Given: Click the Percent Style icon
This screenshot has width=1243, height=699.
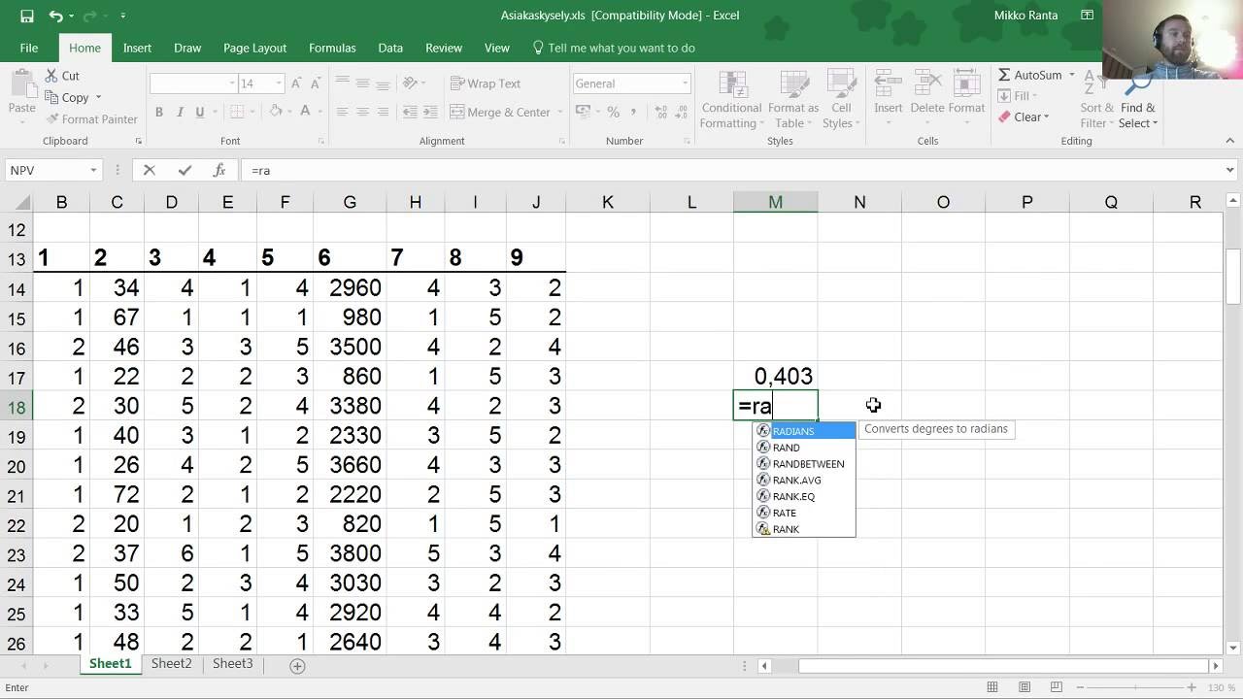Looking at the screenshot, I should click(613, 112).
